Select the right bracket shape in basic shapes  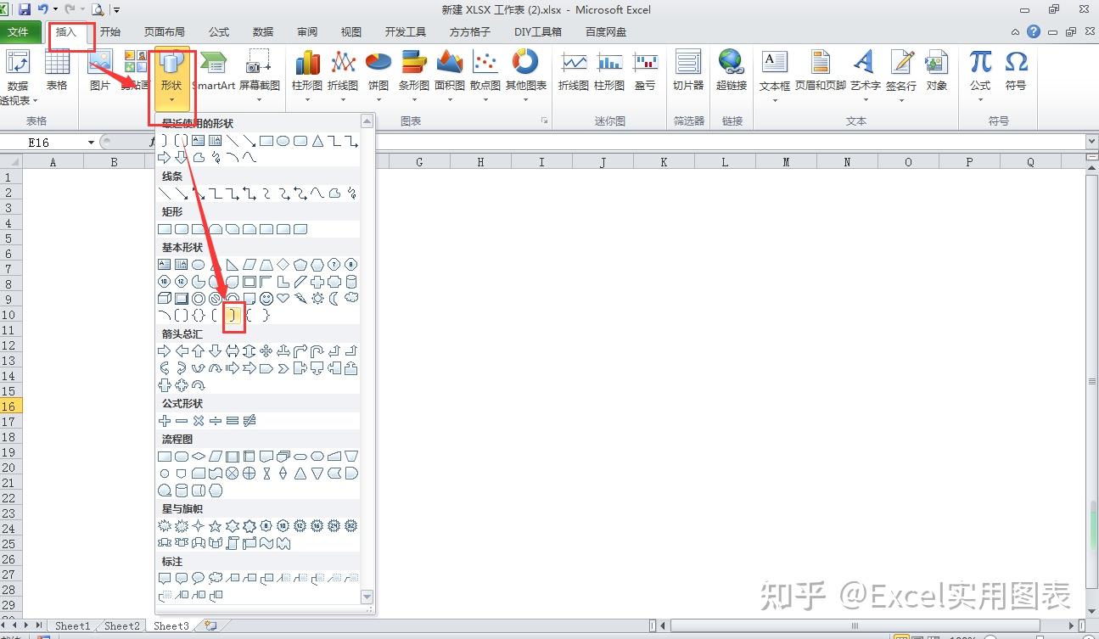(x=233, y=316)
